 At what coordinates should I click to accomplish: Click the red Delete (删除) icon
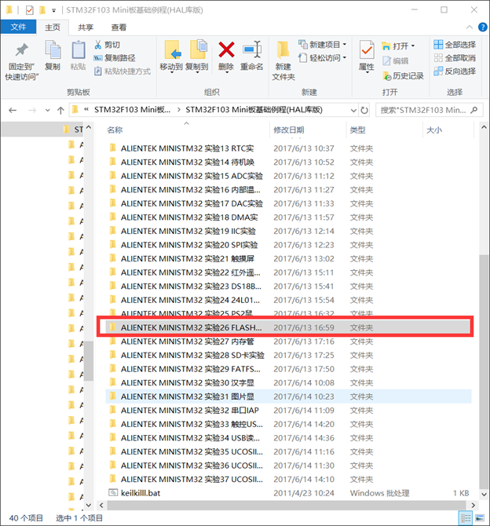[226, 50]
